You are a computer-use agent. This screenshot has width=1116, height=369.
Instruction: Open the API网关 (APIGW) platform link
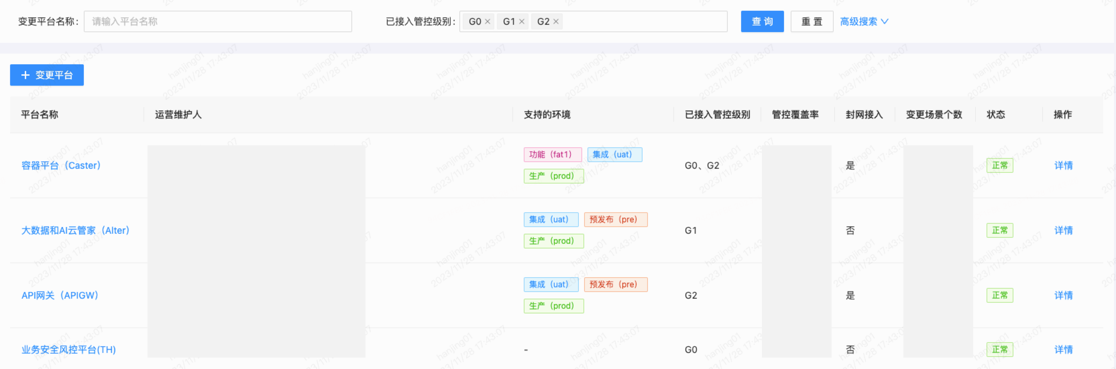coord(60,295)
